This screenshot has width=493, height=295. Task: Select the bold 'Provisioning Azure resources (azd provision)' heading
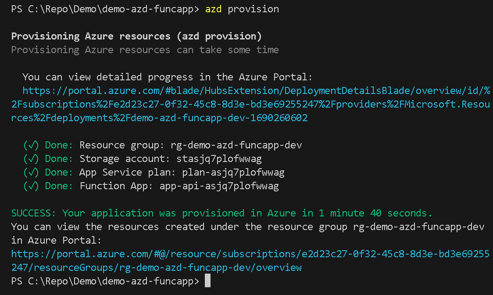tap(136, 36)
